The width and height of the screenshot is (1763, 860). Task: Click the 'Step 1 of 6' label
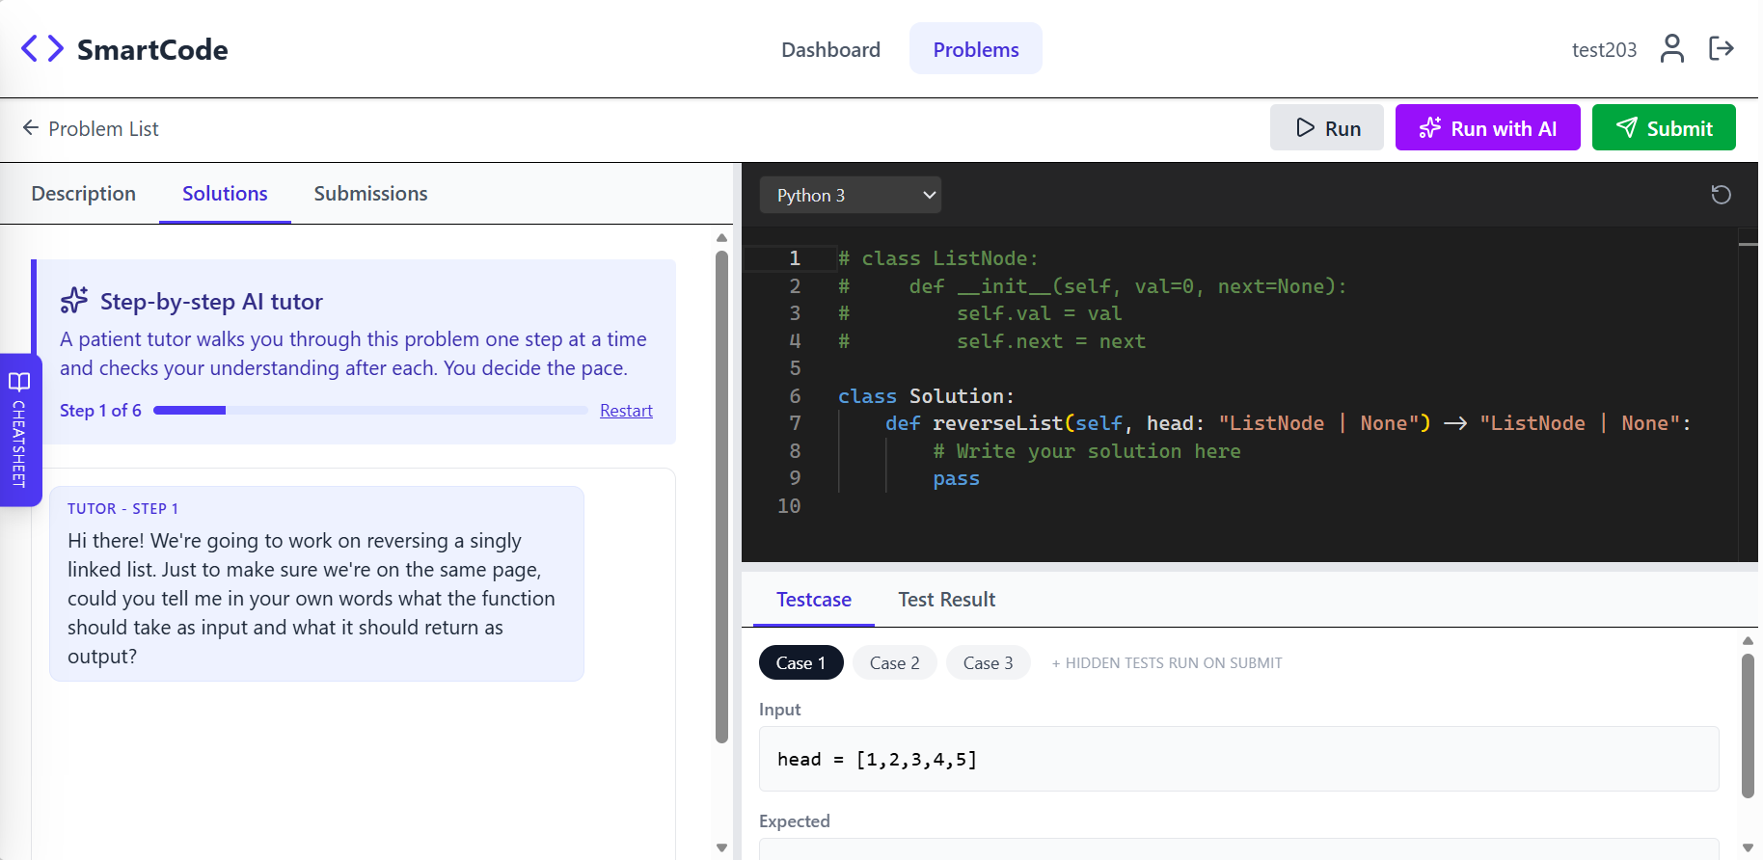(100, 411)
